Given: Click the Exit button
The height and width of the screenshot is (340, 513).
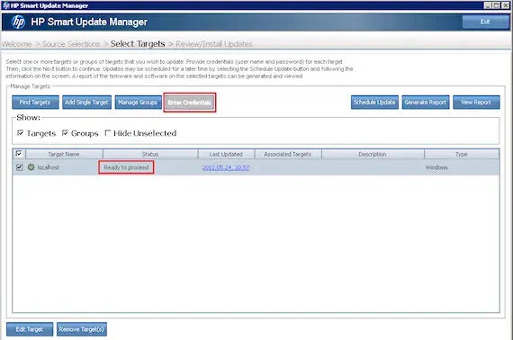Looking at the screenshot, I should click(x=485, y=22).
